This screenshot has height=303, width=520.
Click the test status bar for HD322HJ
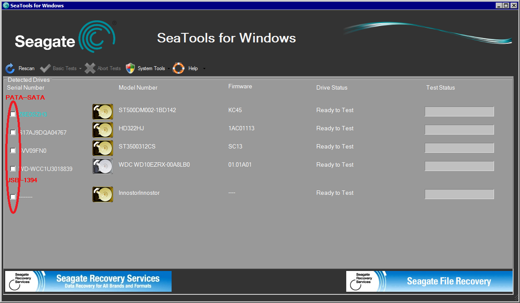point(459,130)
